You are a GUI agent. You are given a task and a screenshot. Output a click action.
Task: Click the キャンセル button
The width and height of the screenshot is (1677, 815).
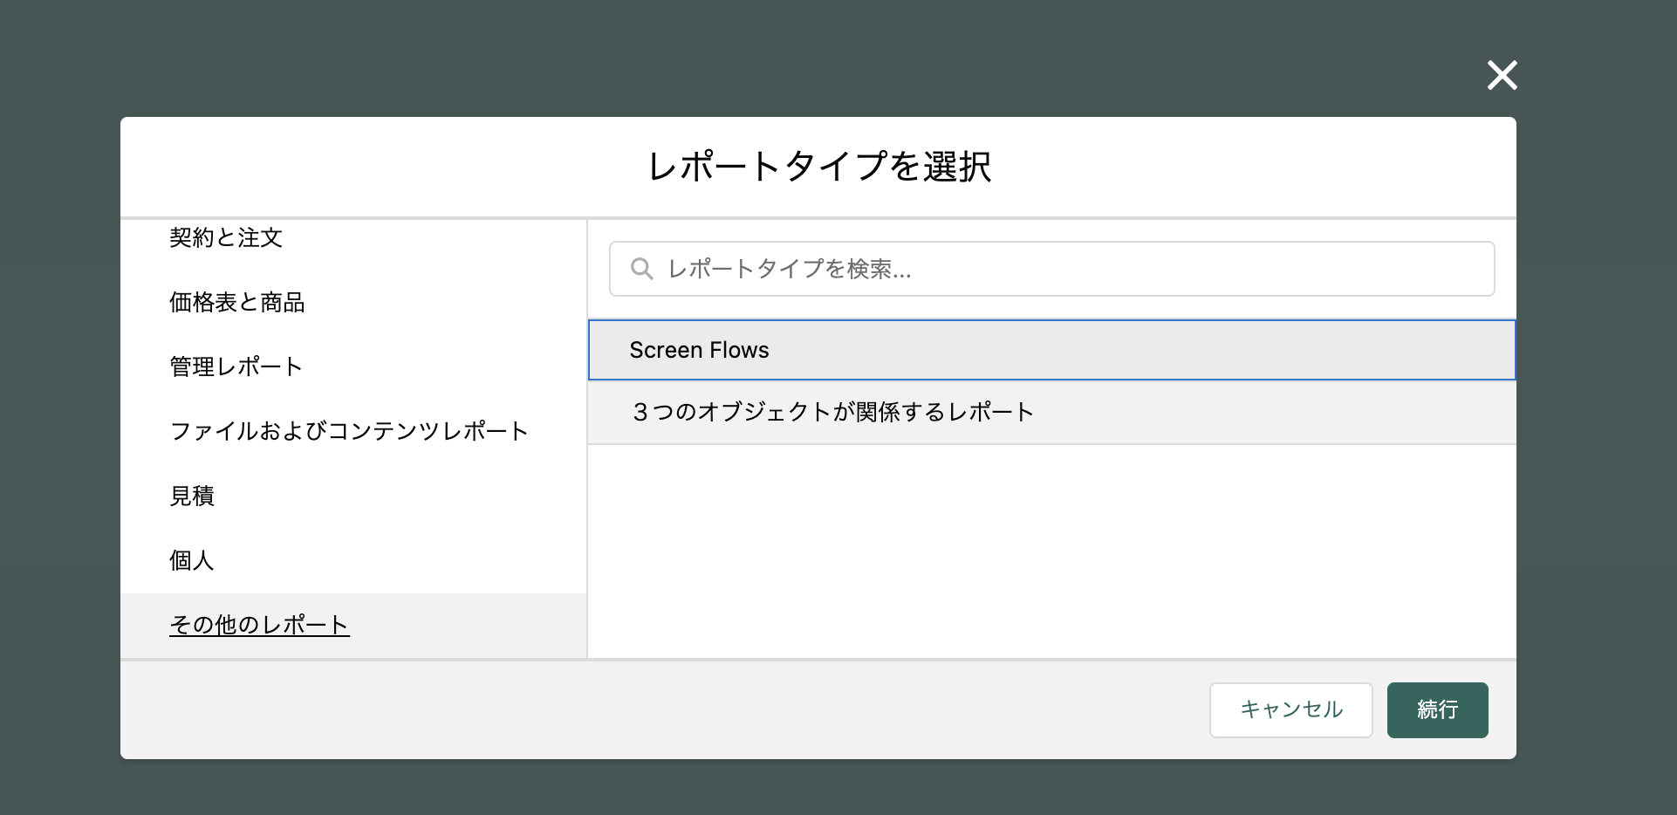coord(1290,709)
